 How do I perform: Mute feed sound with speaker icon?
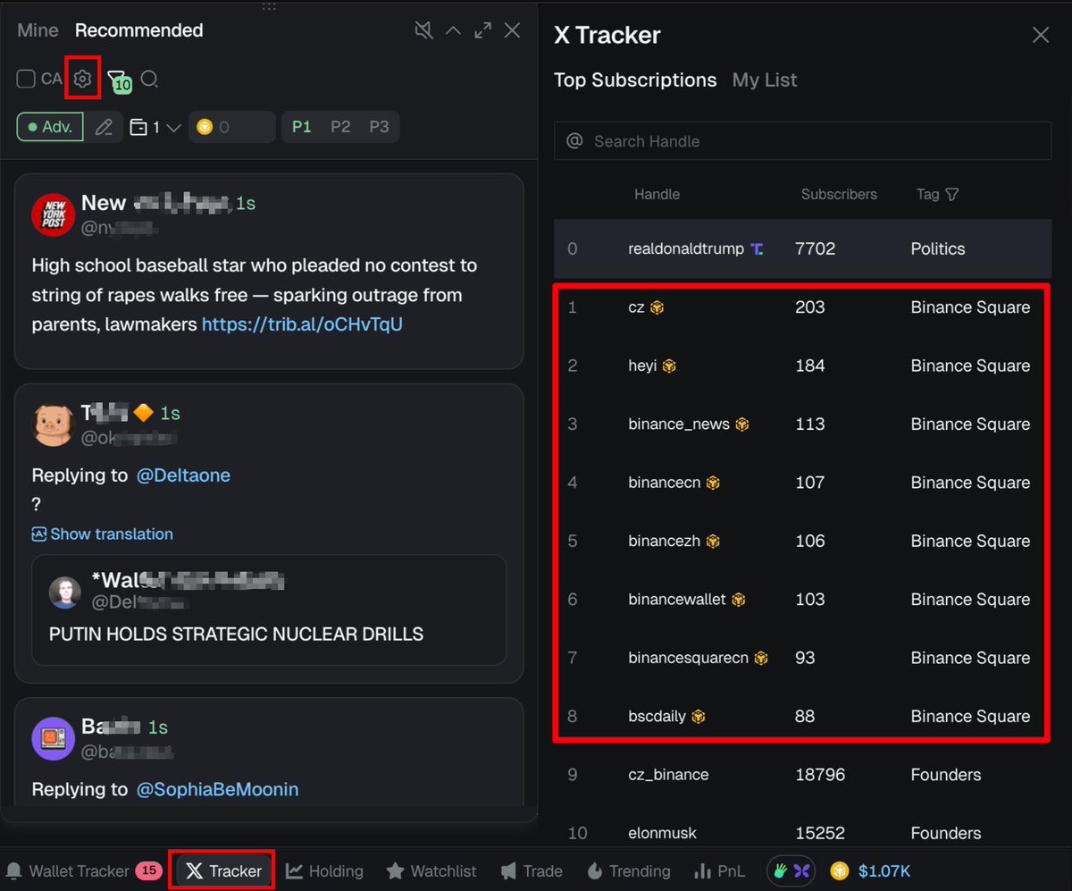pos(424,30)
